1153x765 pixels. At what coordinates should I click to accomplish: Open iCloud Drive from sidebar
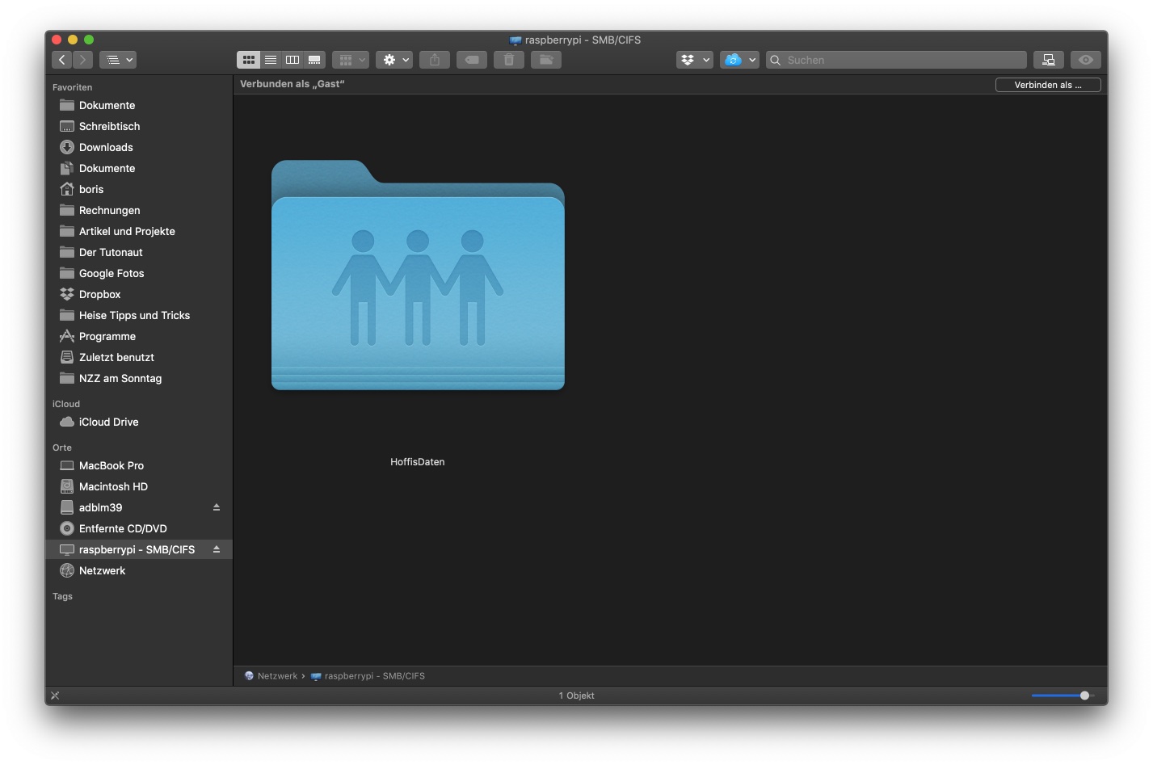click(108, 422)
